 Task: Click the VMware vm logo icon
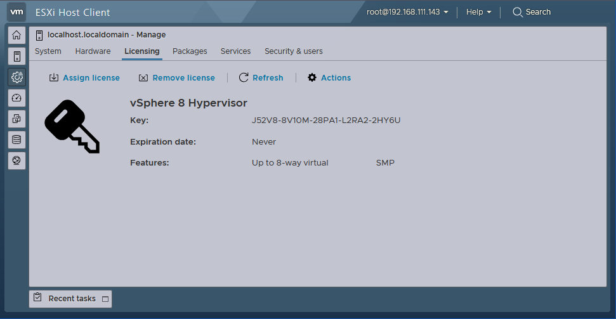pyautogui.click(x=16, y=12)
